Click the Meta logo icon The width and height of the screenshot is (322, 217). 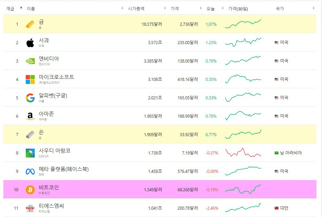[30, 171]
